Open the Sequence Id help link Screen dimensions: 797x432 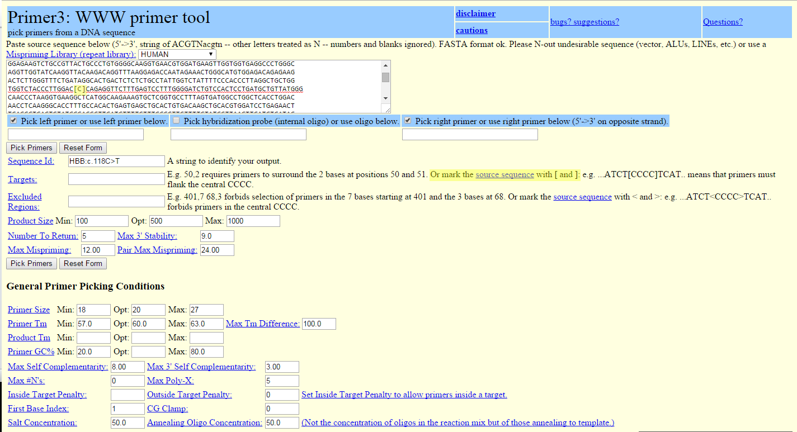pos(31,161)
